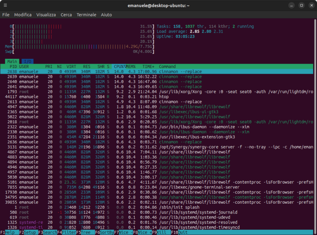
Task: Click window title emanuele@desktop-ubuntu
Action: pos(158,5)
